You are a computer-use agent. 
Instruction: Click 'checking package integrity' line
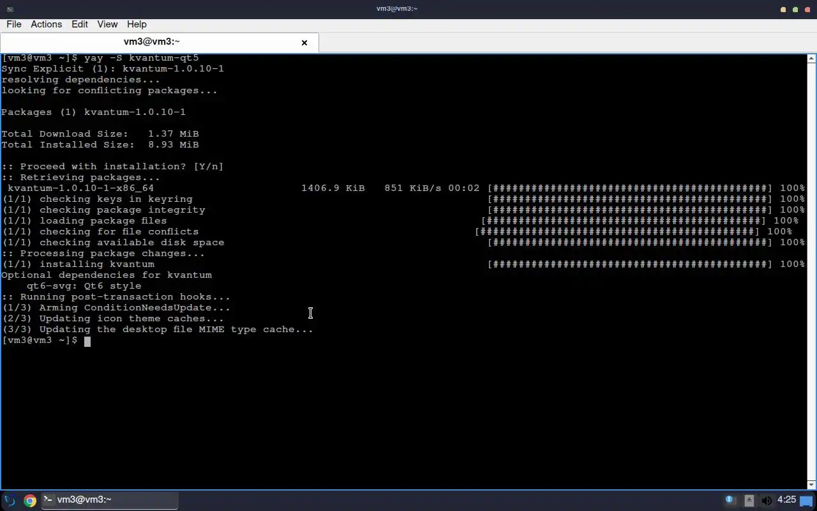(x=103, y=210)
